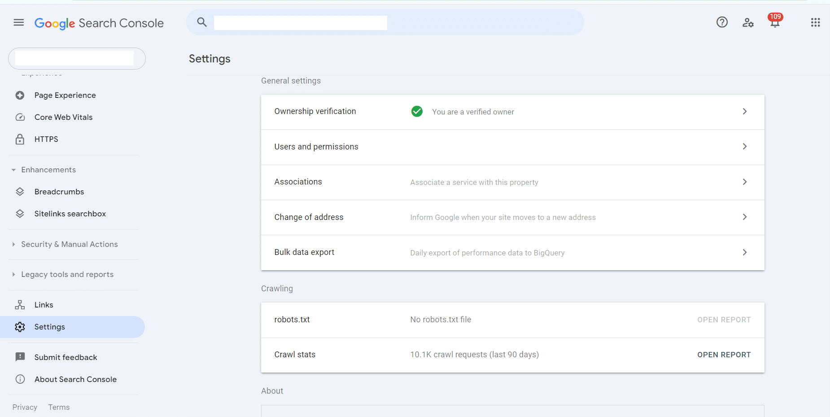830x417 pixels.
Task: Expand Security & Manual Actions section
Action: tap(65, 244)
